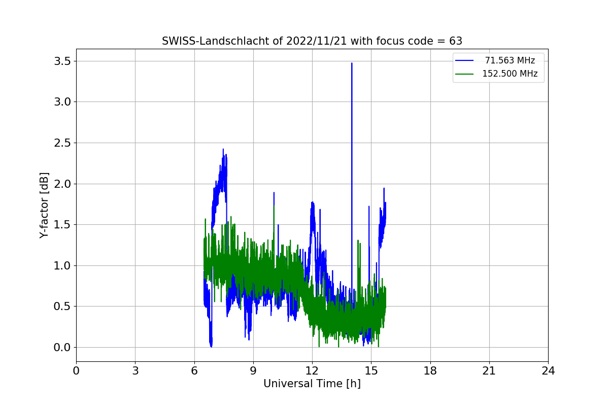This screenshot has width=609, height=406.
Task: Click the y-axis tick label '0.0'
Action: [x=63, y=348]
